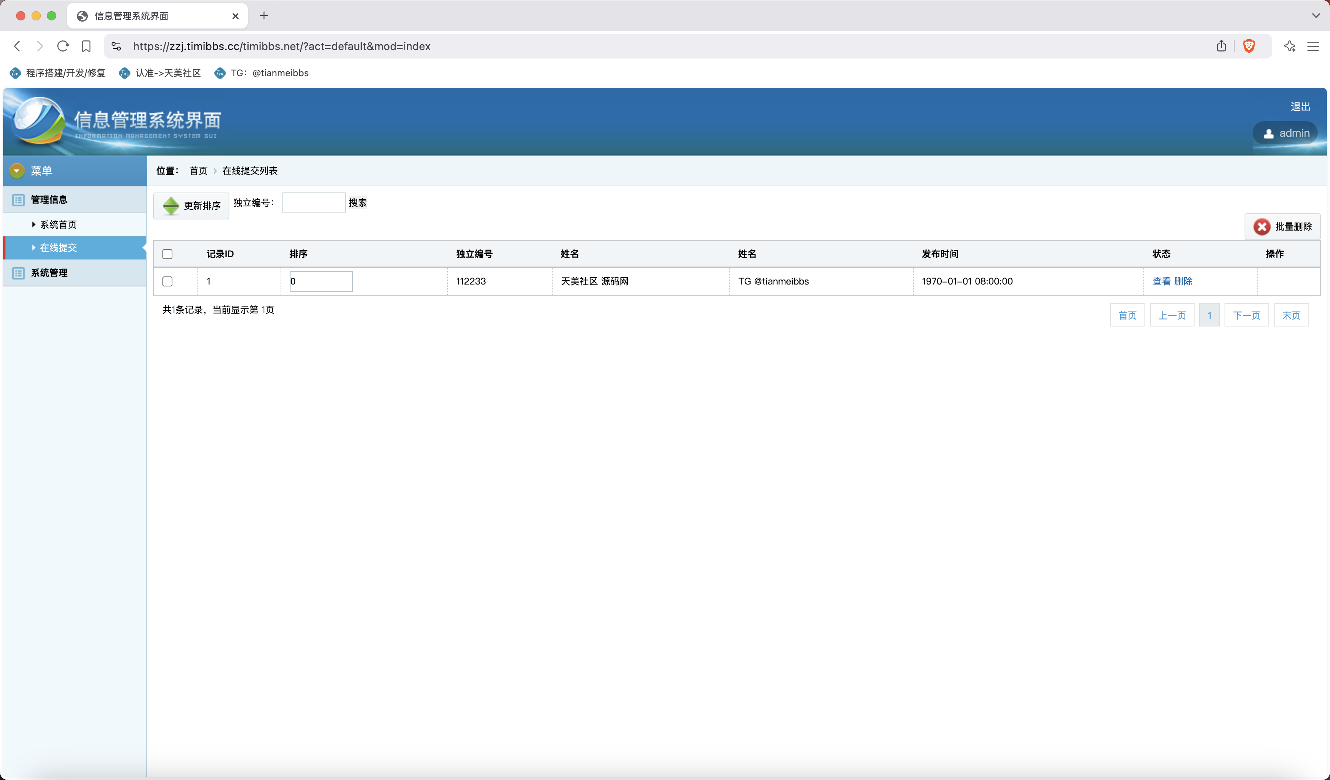Click the 下一页 pagination button
The width and height of the screenshot is (1330, 780).
point(1246,315)
